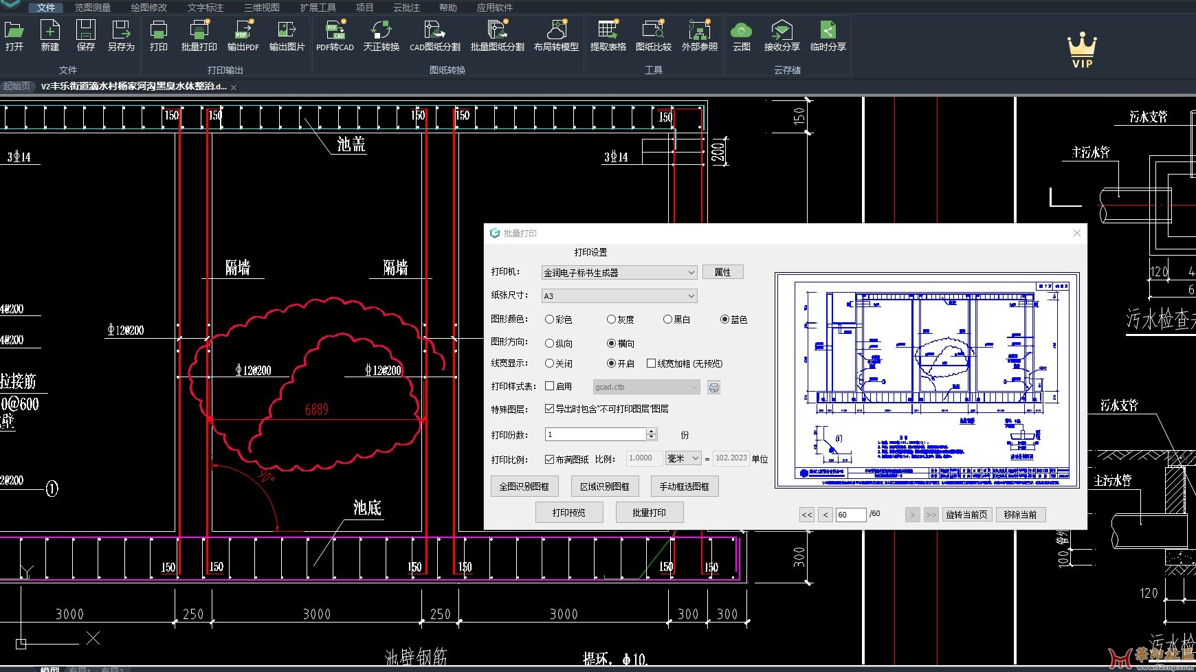
Task: Click 布局转模型 icon
Action: tap(556, 36)
